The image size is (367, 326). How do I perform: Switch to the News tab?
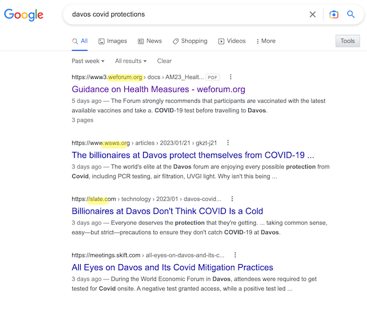pyautogui.click(x=150, y=41)
